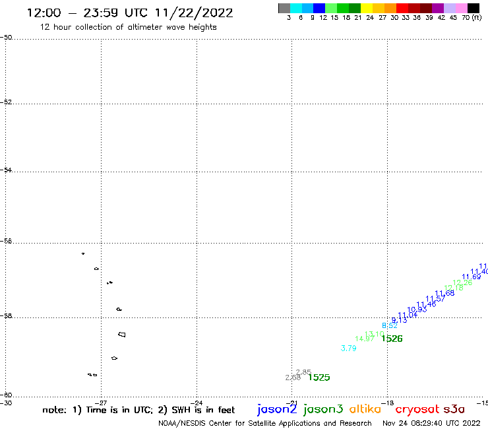Click the black swatch at the legend end
488x429 pixels.
point(473,9)
